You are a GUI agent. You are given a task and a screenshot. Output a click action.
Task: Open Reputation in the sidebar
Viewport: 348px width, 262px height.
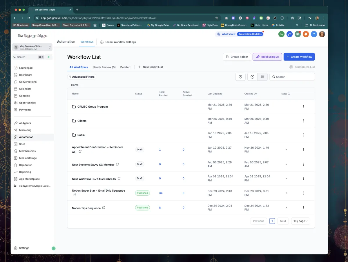click(26, 165)
